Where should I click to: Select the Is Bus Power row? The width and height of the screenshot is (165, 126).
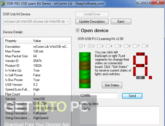click(37, 80)
